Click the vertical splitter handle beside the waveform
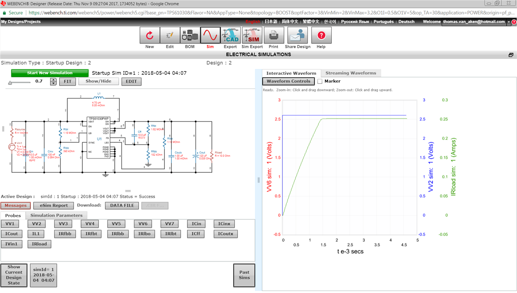 pyautogui.click(x=258, y=180)
